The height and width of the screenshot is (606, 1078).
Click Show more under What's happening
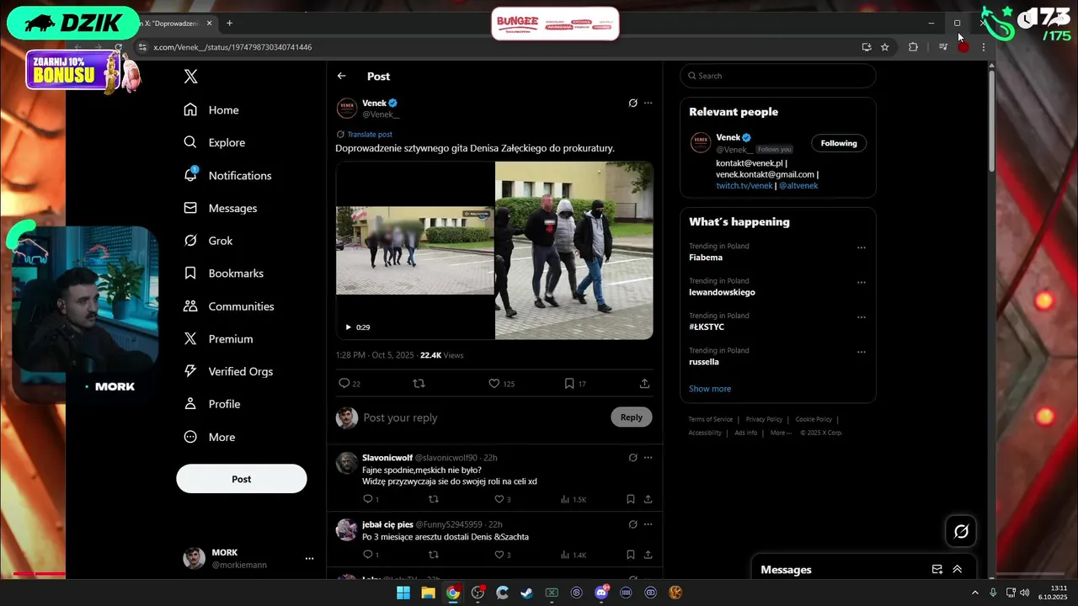coord(710,389)
